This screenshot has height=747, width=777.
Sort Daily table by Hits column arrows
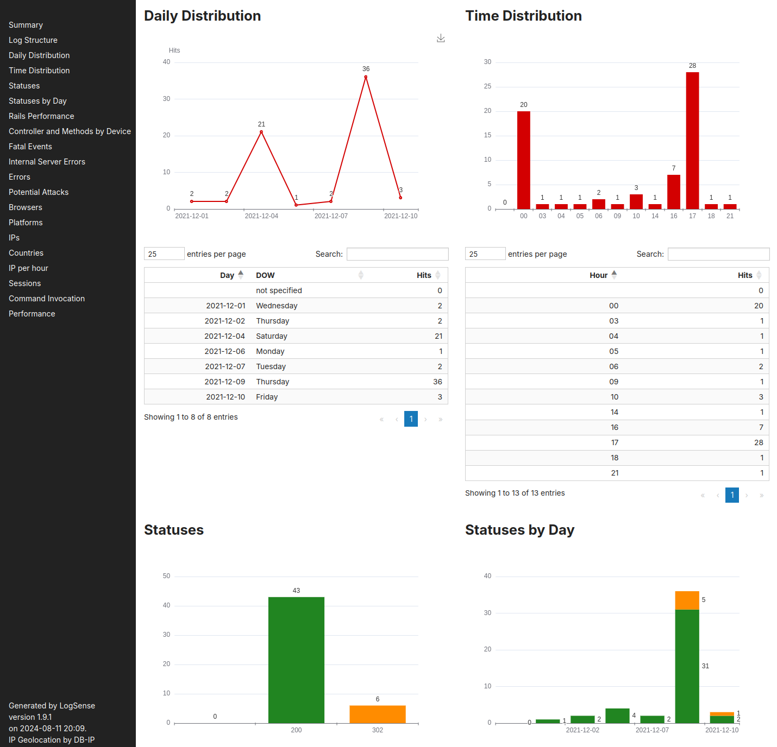pyautogui.click(x=438, y=275)
